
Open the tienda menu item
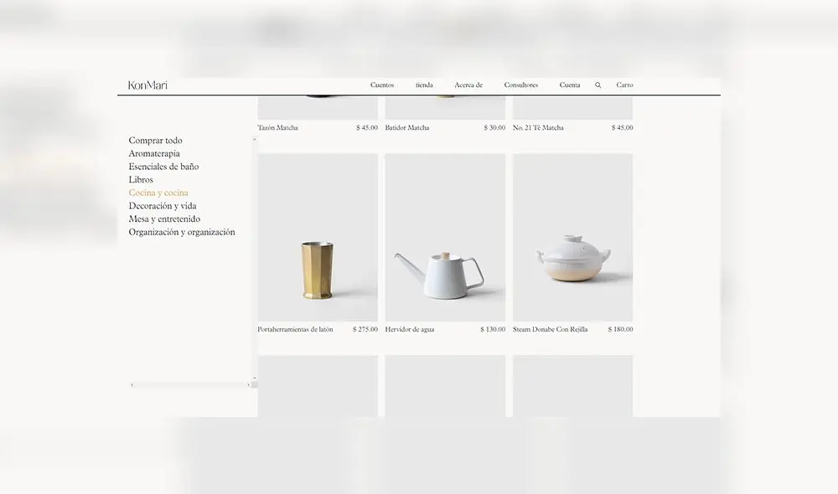(423, 85)
